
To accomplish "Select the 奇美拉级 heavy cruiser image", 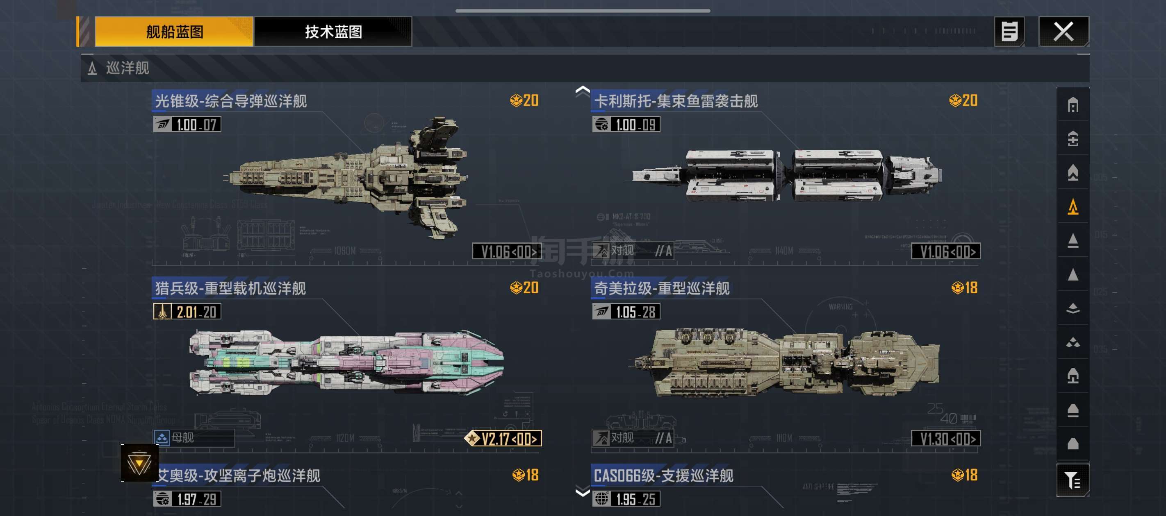I will (x=784, y=362).
